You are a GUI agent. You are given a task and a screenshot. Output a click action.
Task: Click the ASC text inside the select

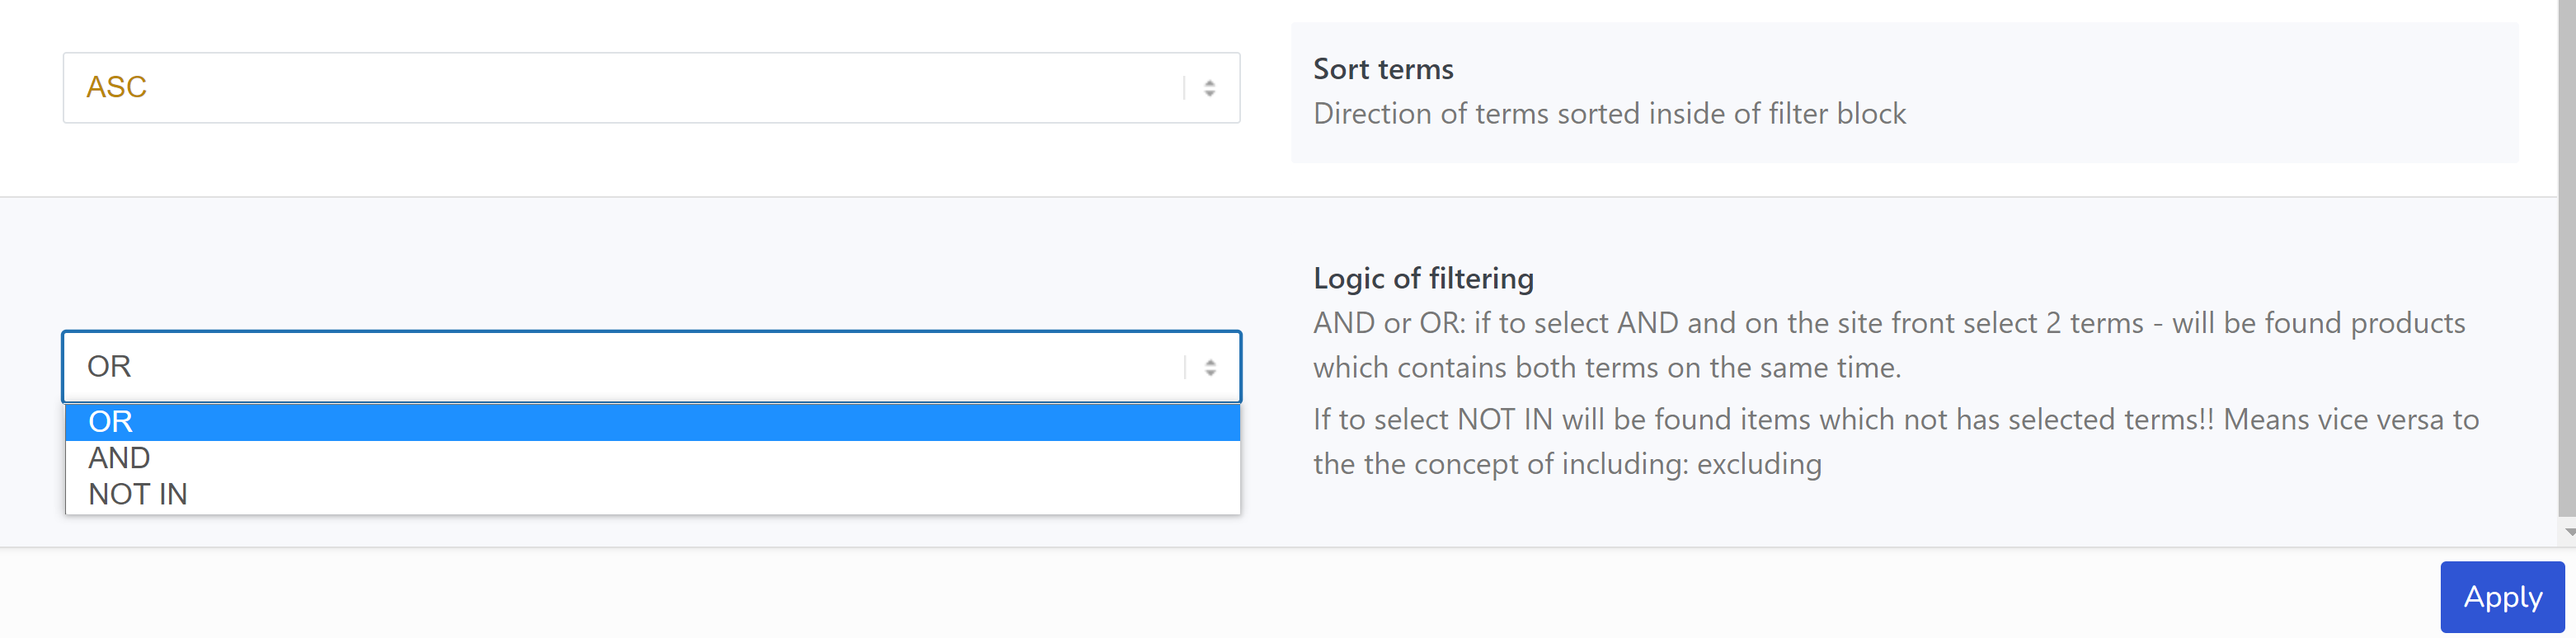tap(116, 88)
